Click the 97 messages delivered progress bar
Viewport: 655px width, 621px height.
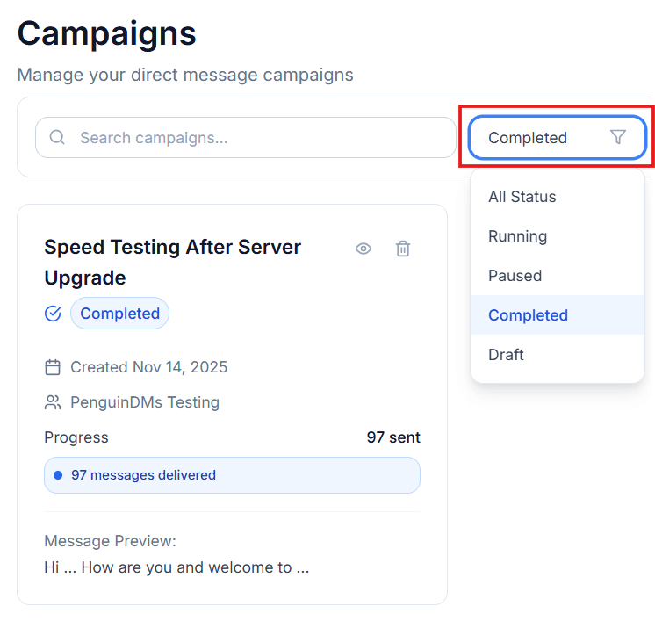[232, 475]
